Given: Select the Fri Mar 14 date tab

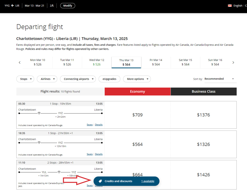Looking at the screenshot, I should click(x=156, y=62).
